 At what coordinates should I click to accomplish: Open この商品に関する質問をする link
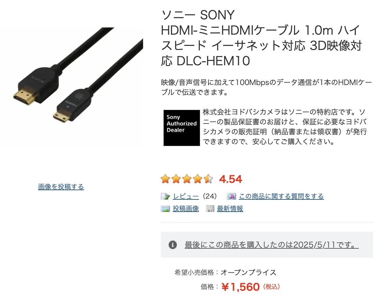281,196
